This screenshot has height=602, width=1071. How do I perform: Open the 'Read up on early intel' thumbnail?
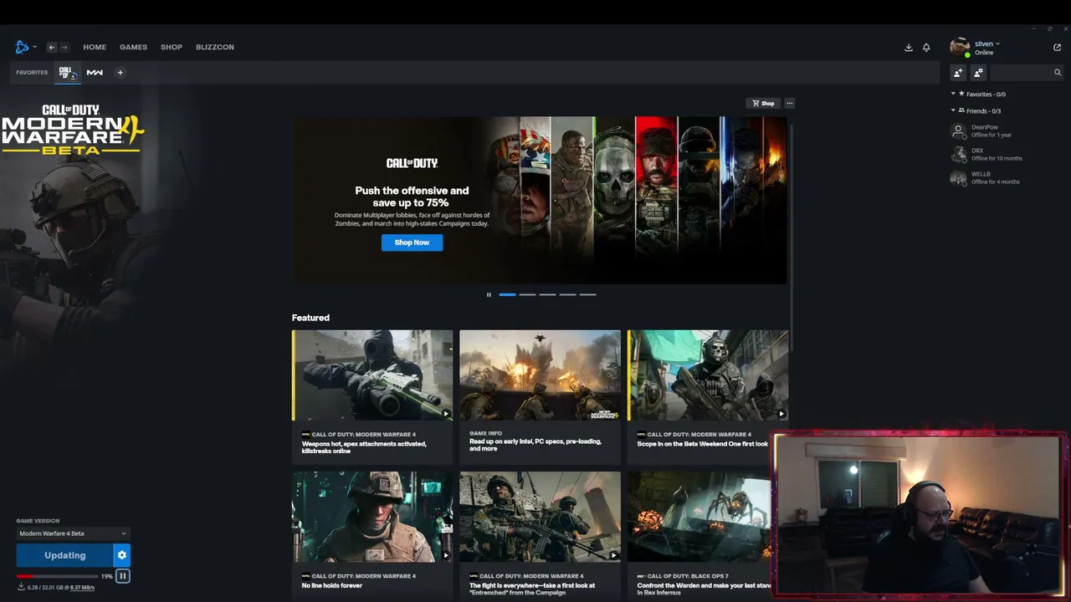[x=540, y=375]
